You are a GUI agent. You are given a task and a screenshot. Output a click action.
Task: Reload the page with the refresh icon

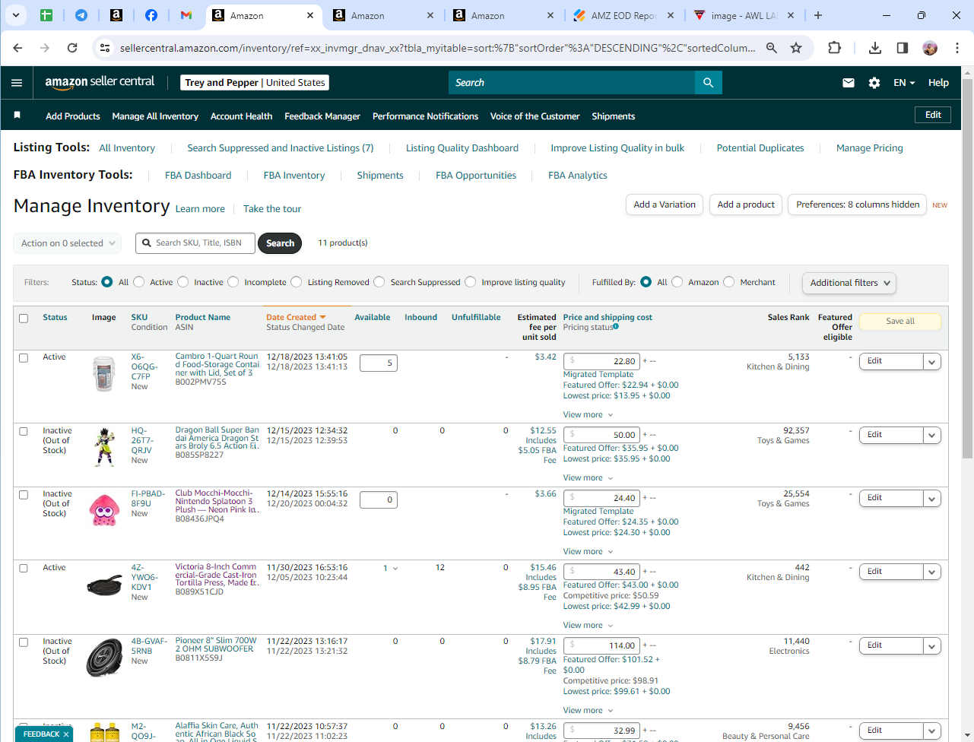(x=72, y=48)
